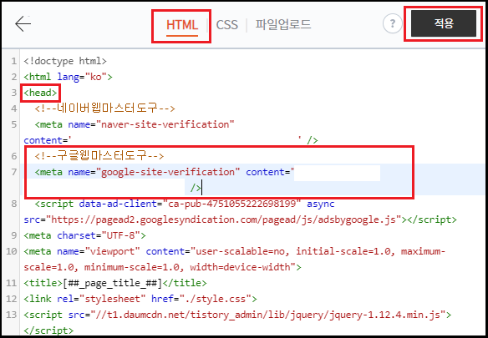Click the jquery-1.12.4.min.js script line
488x338 pixels.
(237, 315)
